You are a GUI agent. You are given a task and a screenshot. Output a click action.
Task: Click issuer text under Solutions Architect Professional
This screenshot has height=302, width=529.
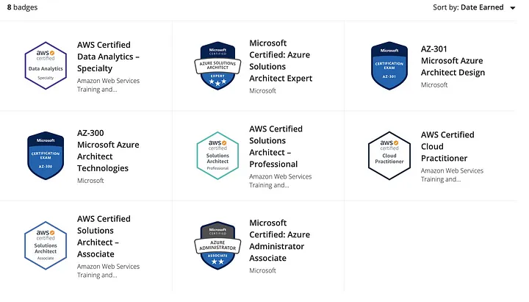(x=281, y=181)
